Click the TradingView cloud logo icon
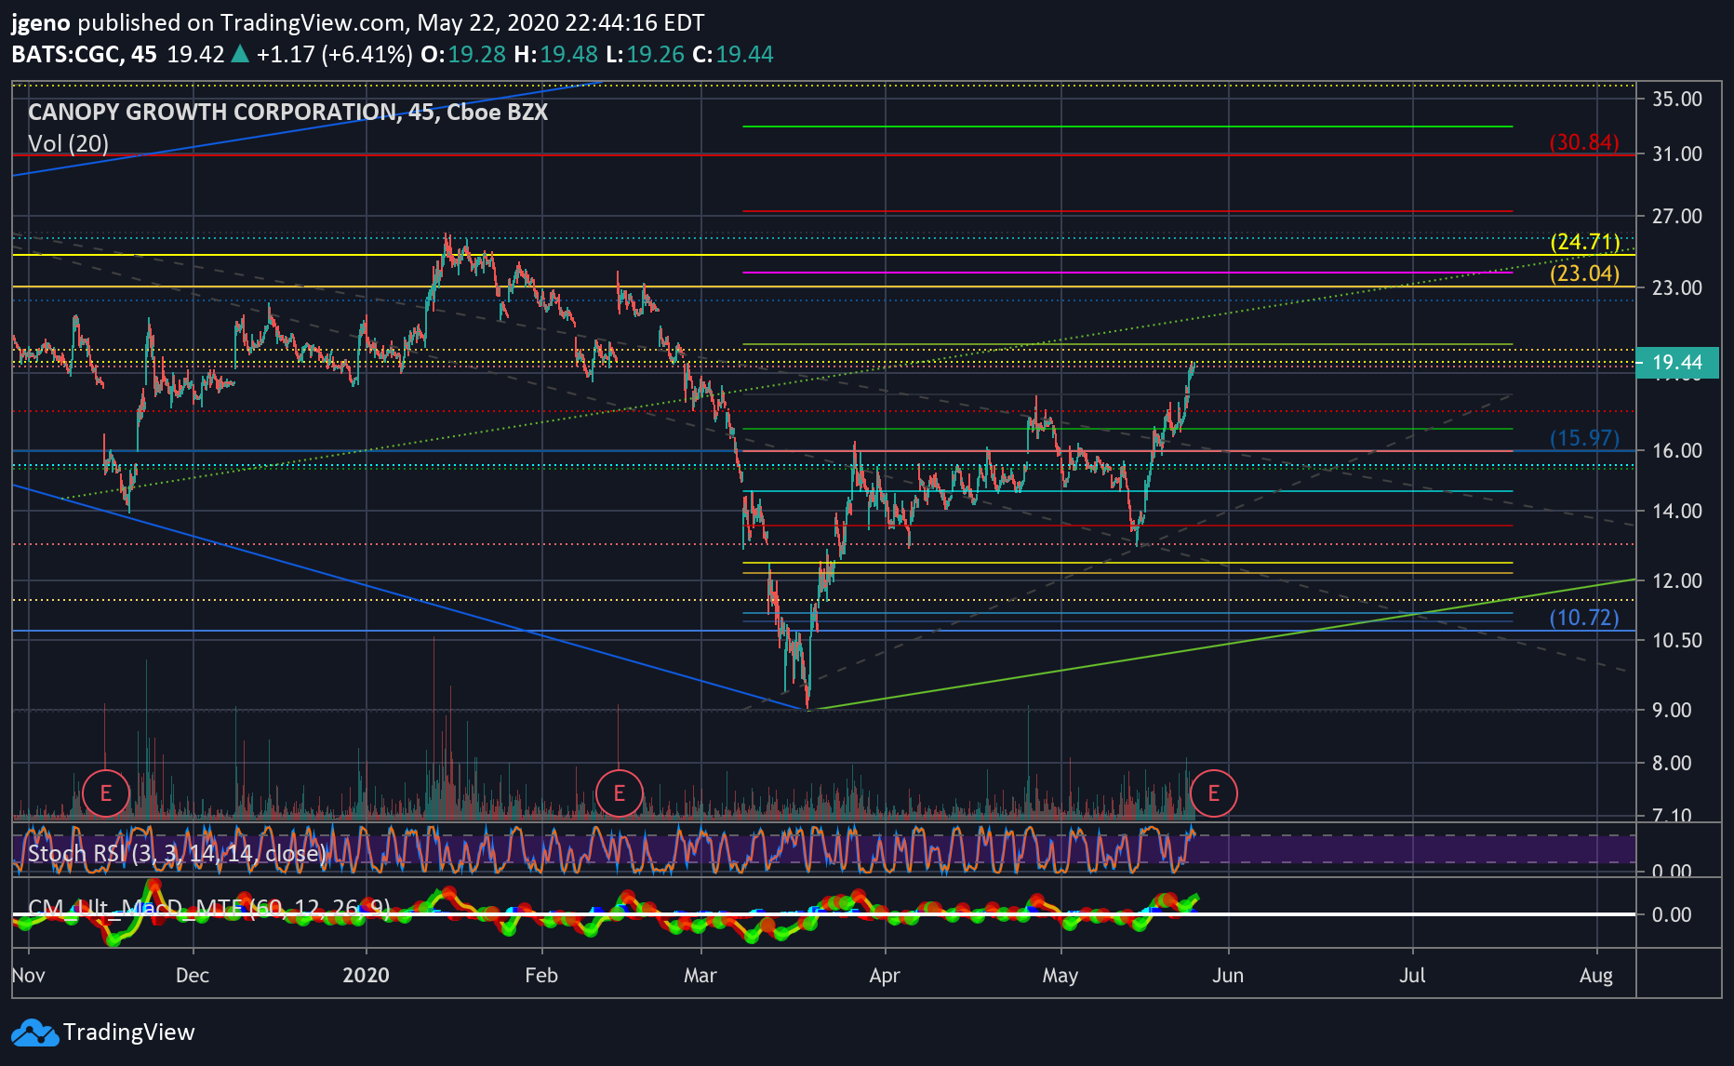Image resolution: width=1734 pixels, height=1066 pixels. coord(34,1033)
